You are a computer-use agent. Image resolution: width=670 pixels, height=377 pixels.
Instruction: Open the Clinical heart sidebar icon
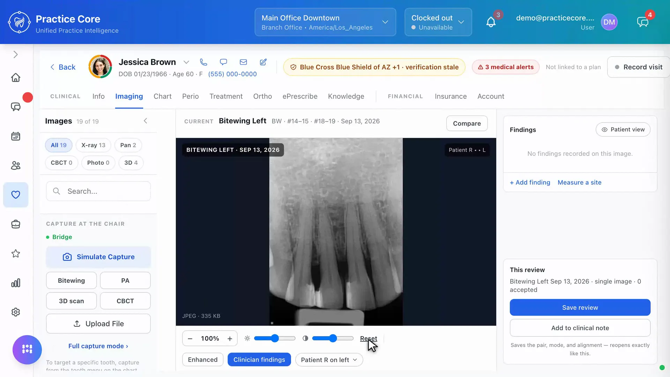tap(16, 195)
